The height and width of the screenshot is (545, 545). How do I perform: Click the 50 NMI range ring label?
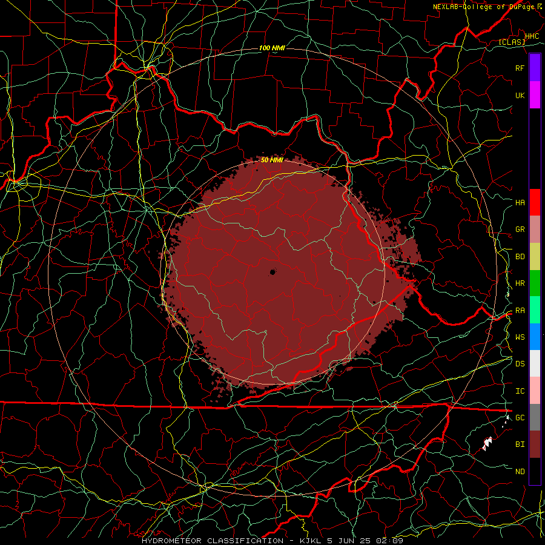(x=272, y=160)
